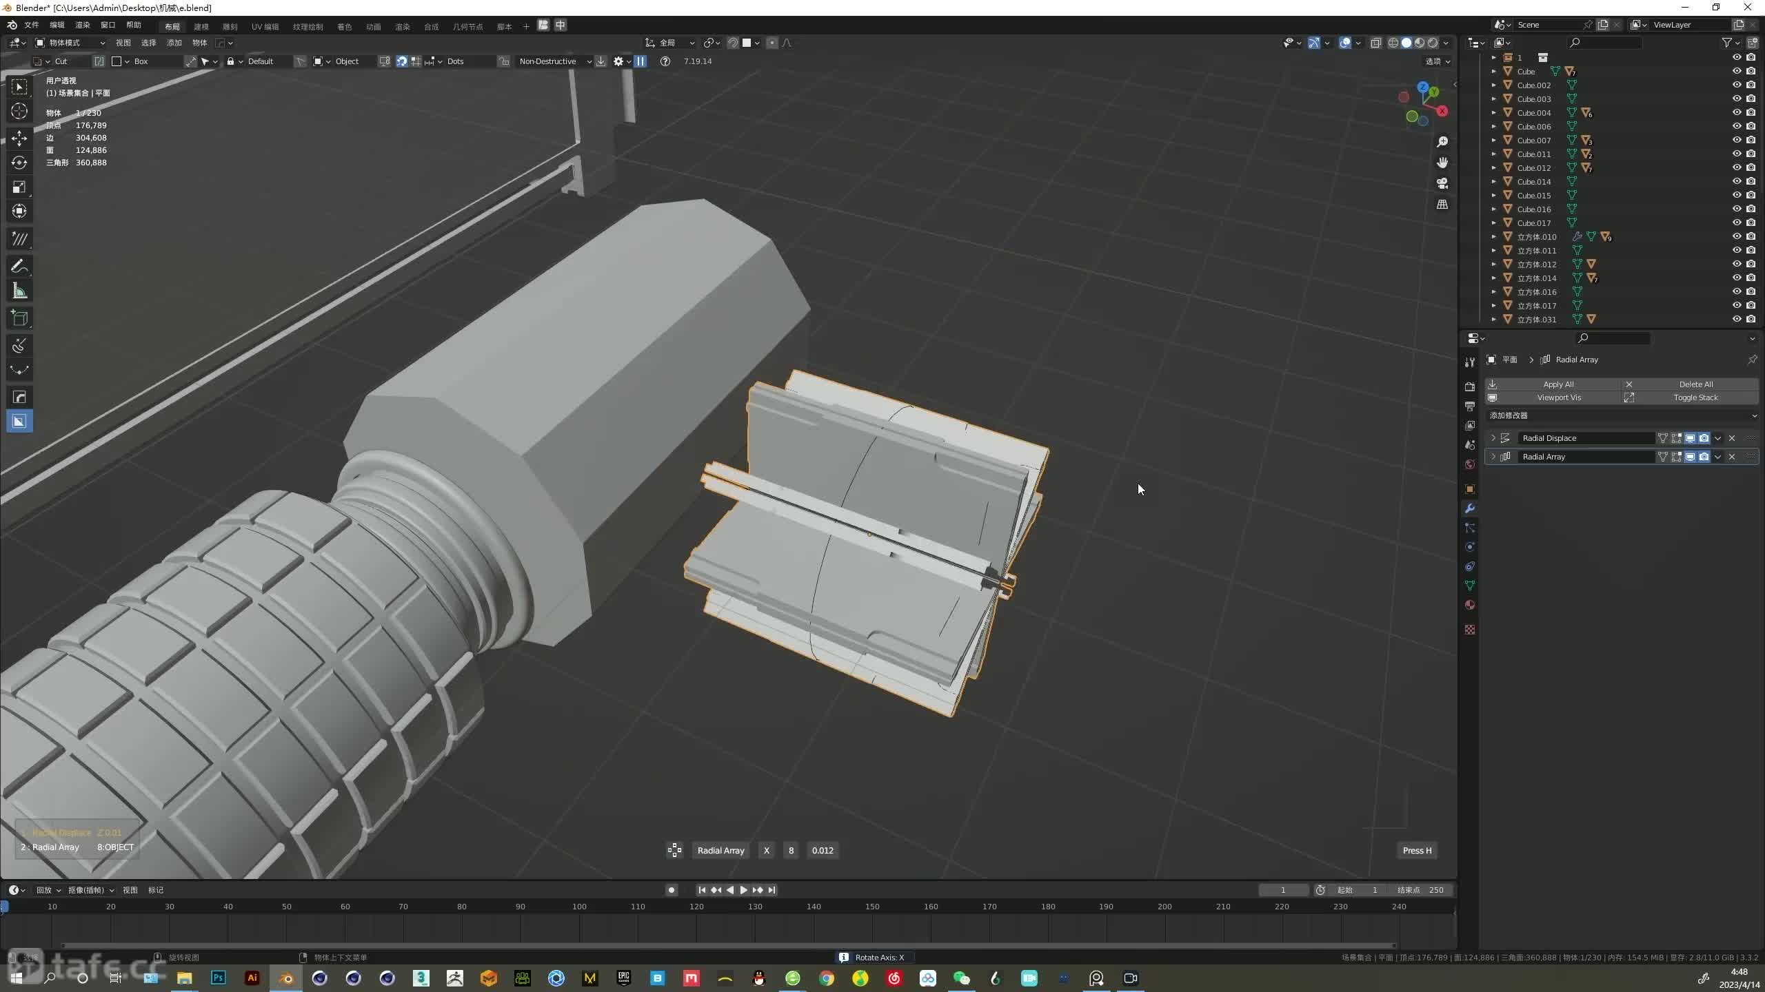Expand 立方体.012 in outliner
Viewport: 1765px width, 992px height.
[1494, 264]
